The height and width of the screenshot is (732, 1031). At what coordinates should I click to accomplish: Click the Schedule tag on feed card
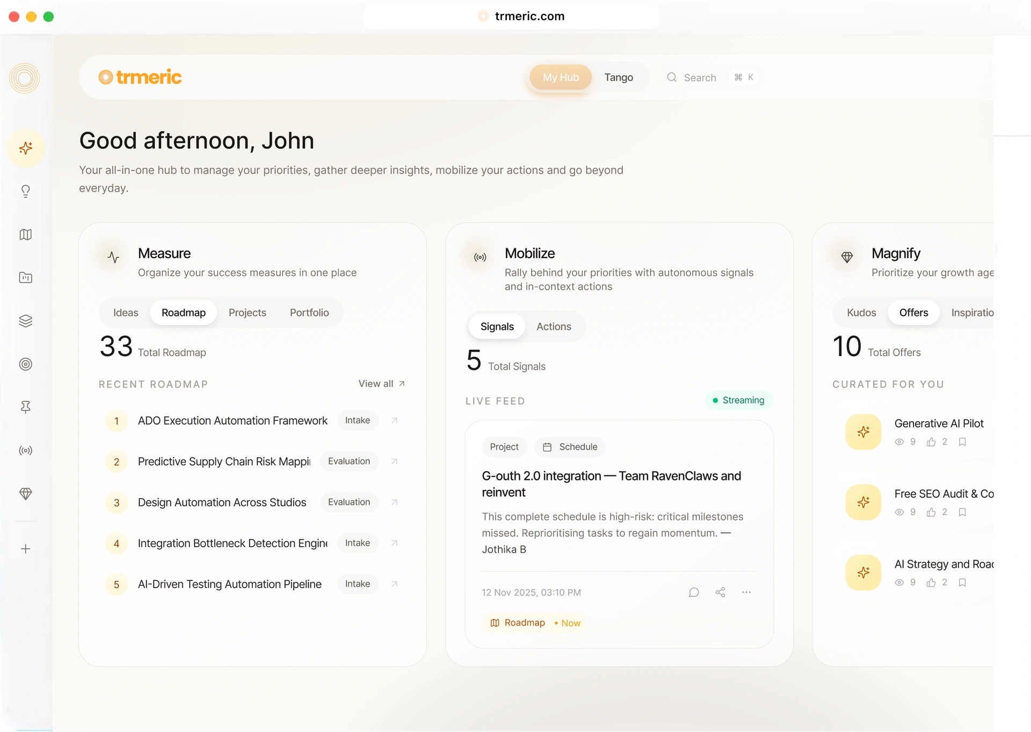pos(570,447)
